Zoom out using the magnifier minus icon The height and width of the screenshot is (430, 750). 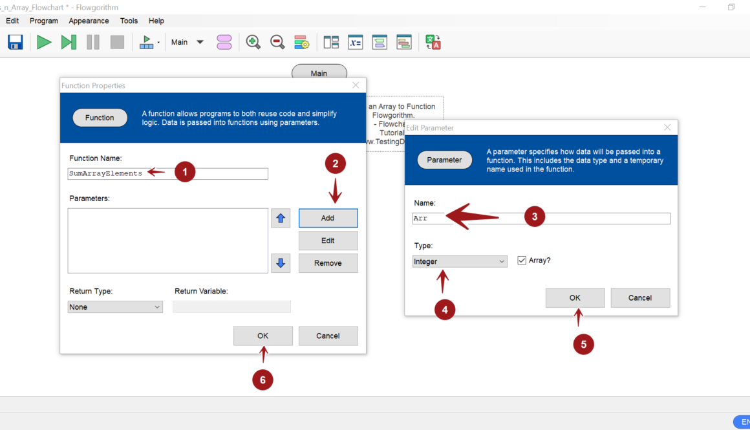[277, 43]
